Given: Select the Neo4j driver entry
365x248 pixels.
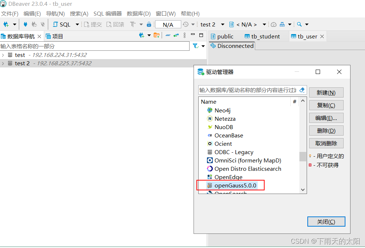Looking at the screenshot, I should click(219, 110).
